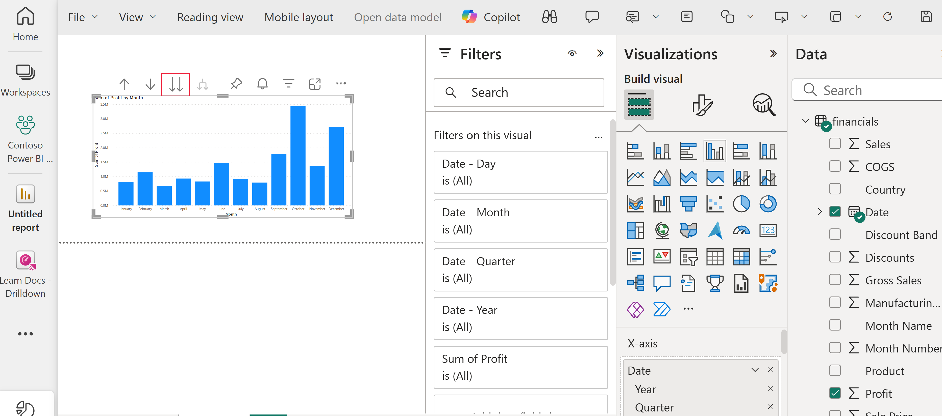
Task: Open the Workspaces pane
Action: [25, 80]
